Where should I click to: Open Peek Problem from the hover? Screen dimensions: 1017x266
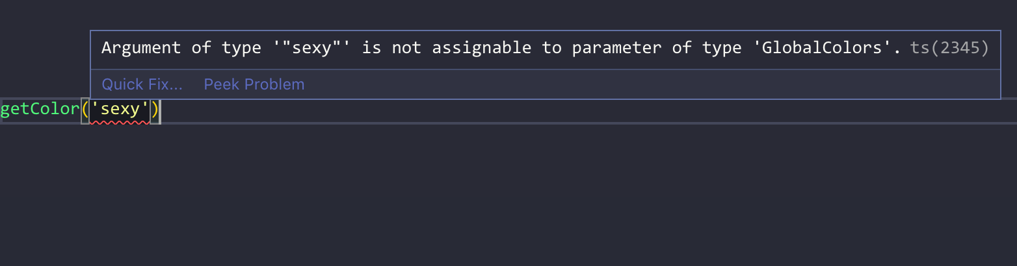coord(254,84)
